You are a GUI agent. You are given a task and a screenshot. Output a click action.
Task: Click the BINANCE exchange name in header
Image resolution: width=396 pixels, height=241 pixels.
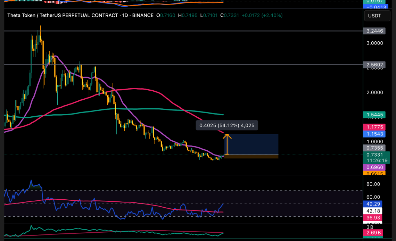pos(142,15)
